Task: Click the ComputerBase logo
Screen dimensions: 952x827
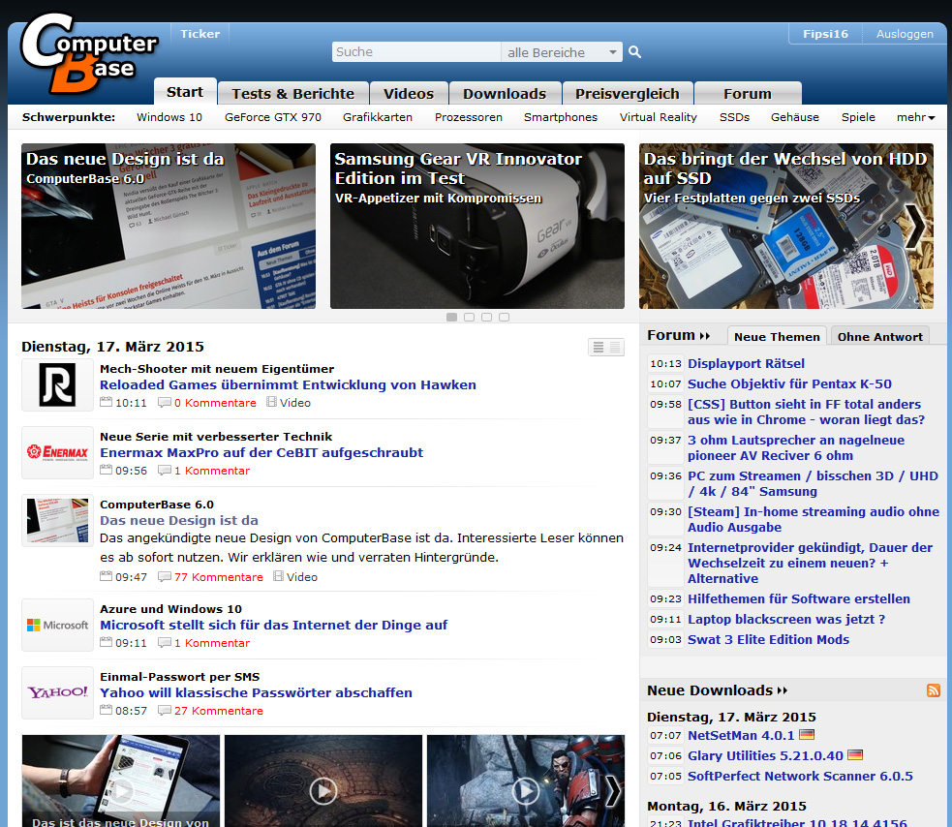Action: pos(89,53)
